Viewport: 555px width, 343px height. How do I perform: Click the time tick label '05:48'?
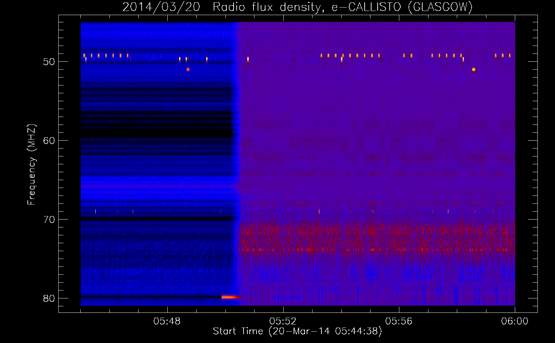click(167, 321)
